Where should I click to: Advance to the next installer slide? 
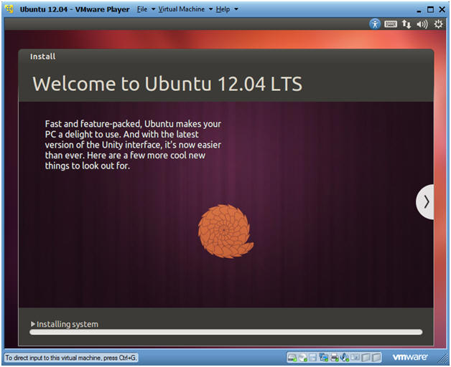pyautogui.click(x=425, y=202)
